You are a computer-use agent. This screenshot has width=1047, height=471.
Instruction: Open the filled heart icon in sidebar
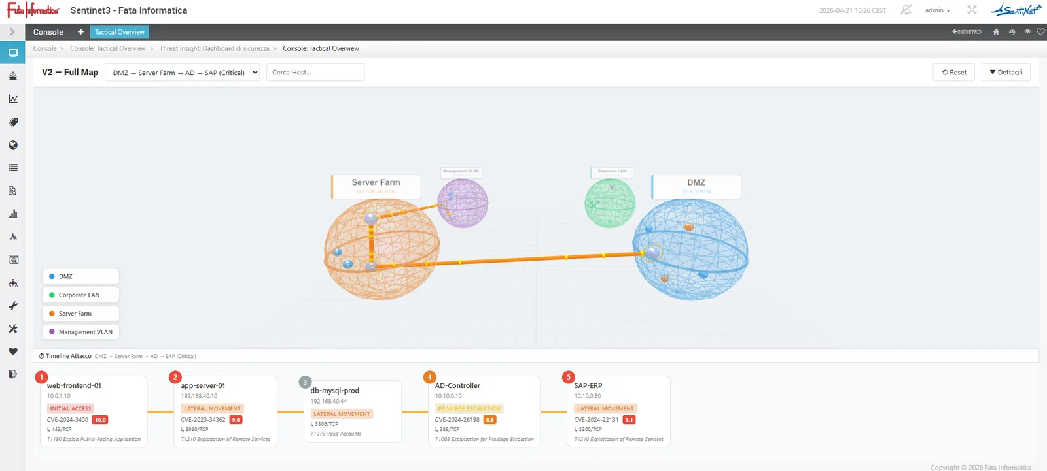coord(12,351)
